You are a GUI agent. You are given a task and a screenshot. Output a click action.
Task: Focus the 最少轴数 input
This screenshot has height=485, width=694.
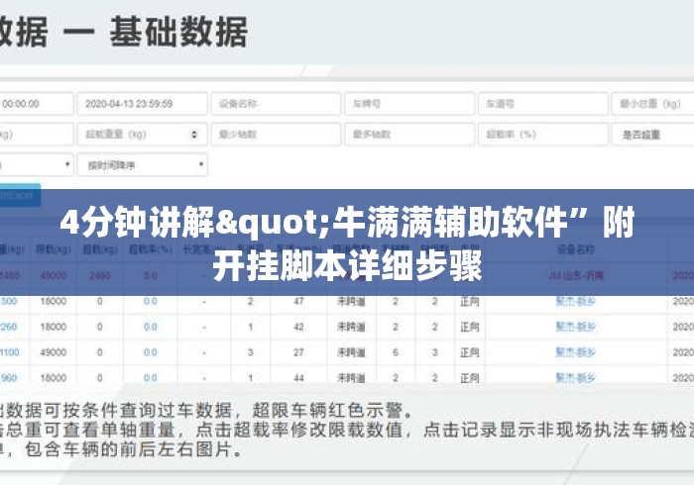coord(276,135)
